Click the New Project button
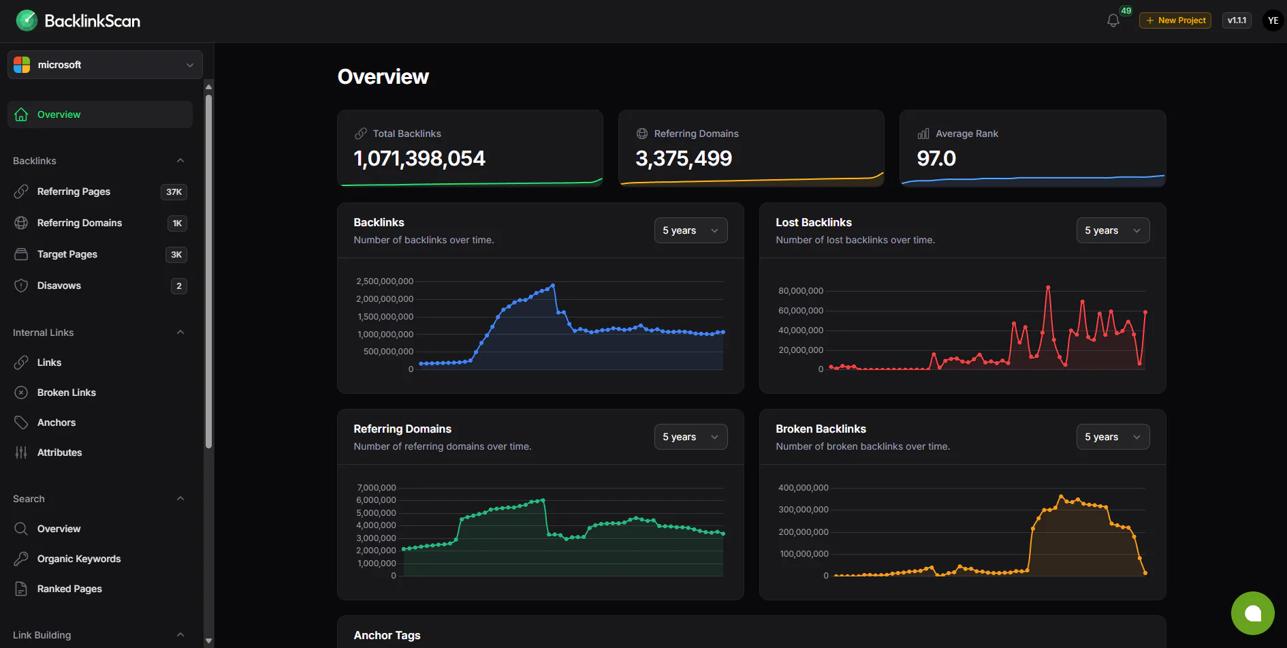This screenshot has width=1287, height=648. tap(1175, 20)
